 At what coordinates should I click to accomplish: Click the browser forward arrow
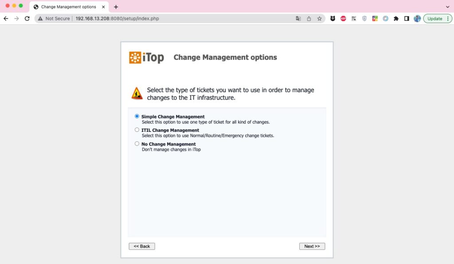tap(16, 19)
